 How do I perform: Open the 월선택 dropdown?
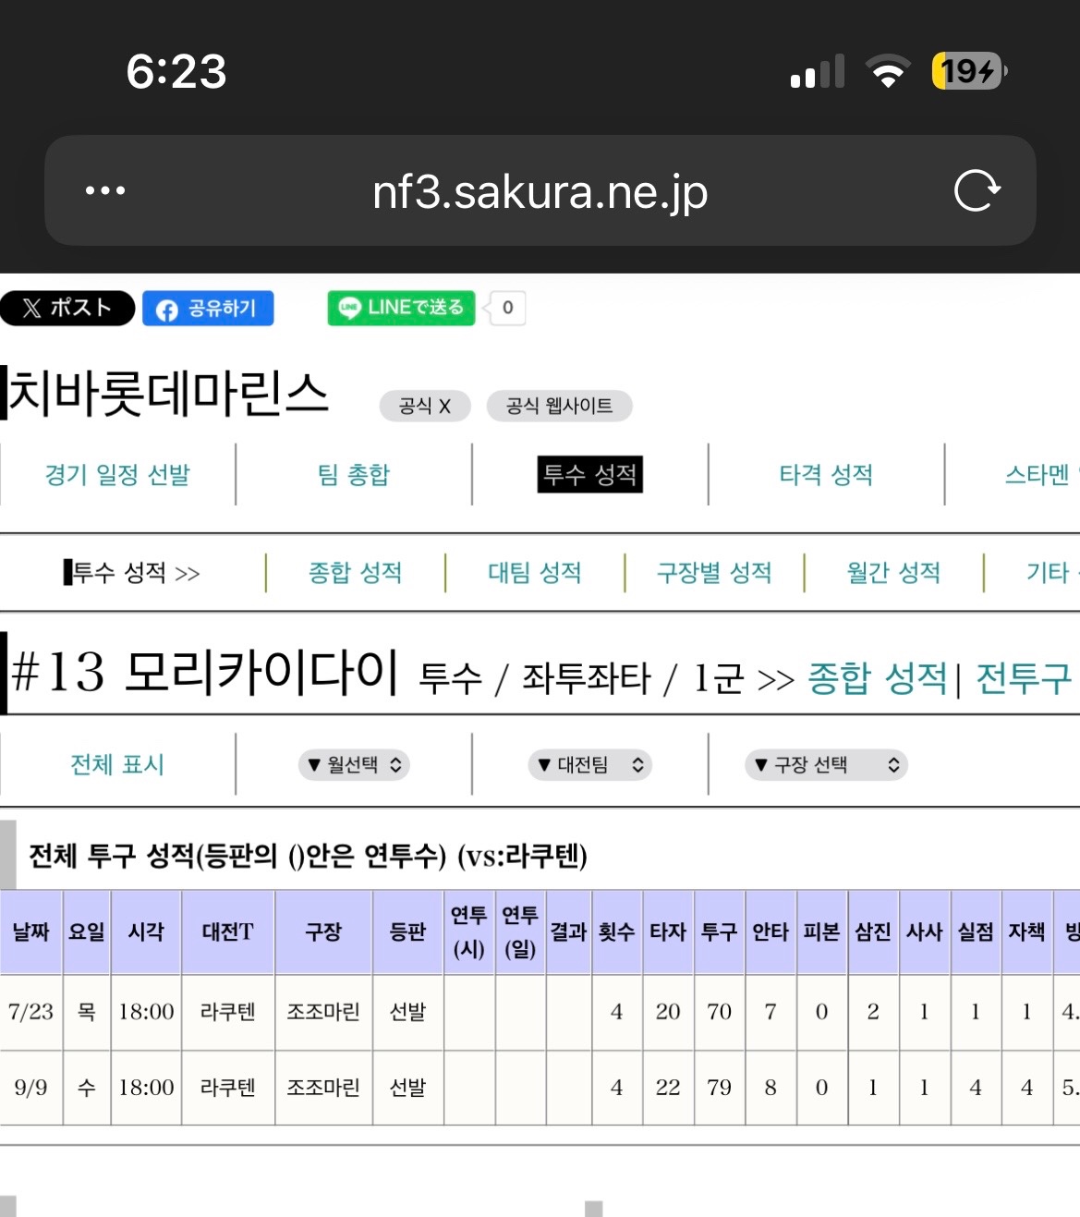(x=354, y=765)
